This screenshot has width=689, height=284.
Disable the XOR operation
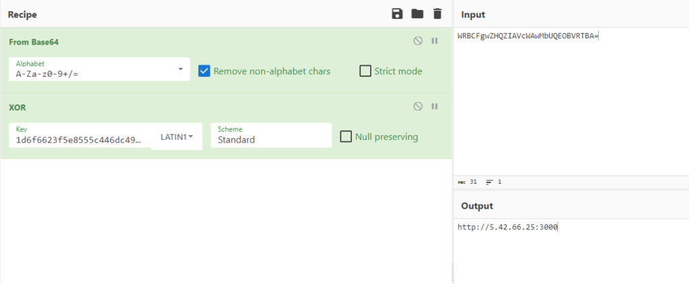click(418, 106)
